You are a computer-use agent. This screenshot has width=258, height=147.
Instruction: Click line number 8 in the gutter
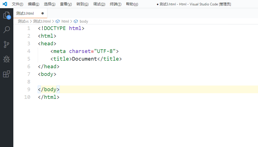29,82
